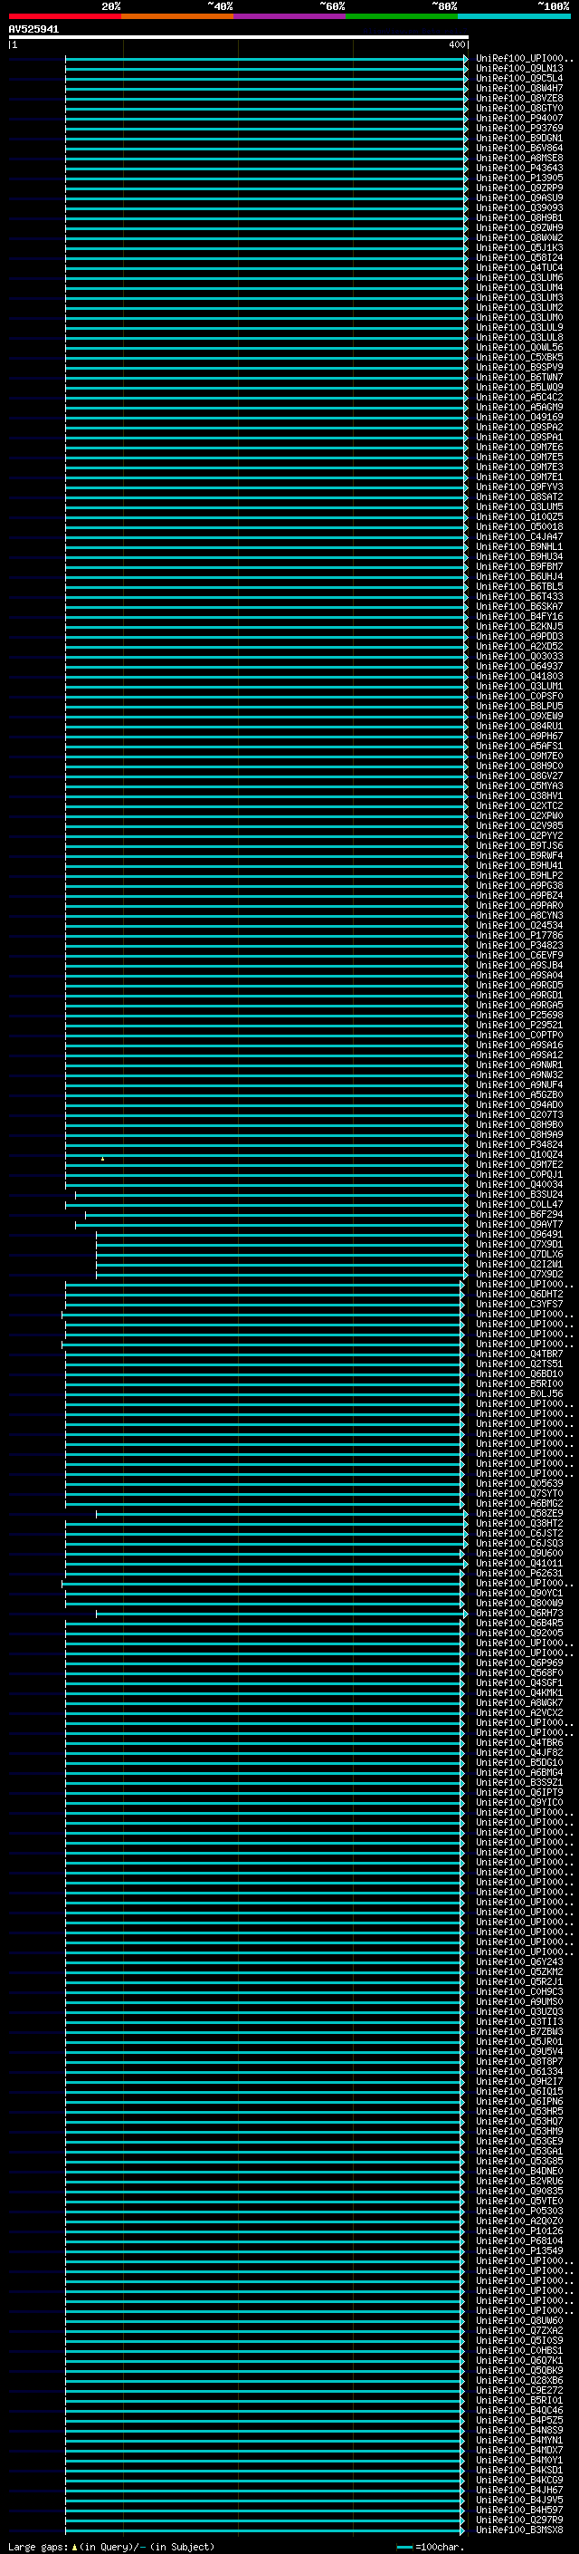Select label UniRef100_Q40034
The image size is (579, 2554).
[x=519, y=1184]
